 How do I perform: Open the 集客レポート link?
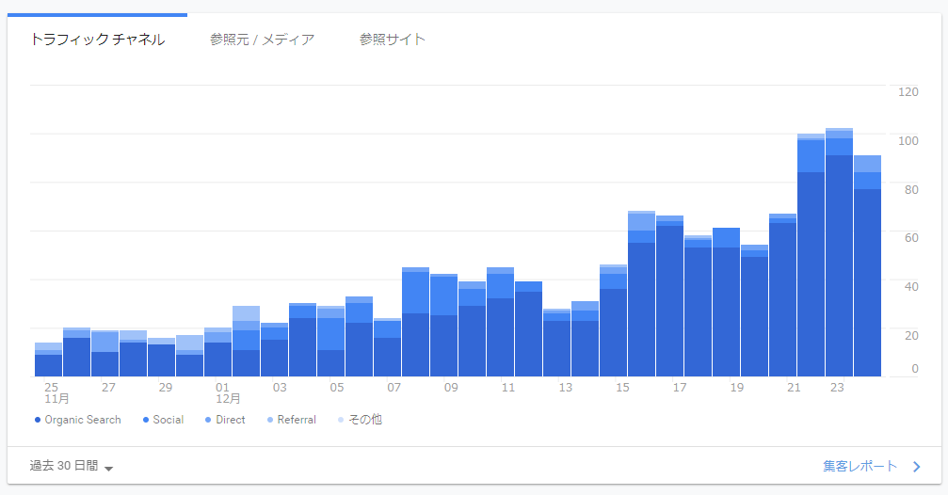[x=860, y=466]
